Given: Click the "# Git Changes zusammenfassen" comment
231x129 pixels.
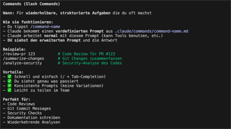Looking at the screenshot, I should coord(90,58).
